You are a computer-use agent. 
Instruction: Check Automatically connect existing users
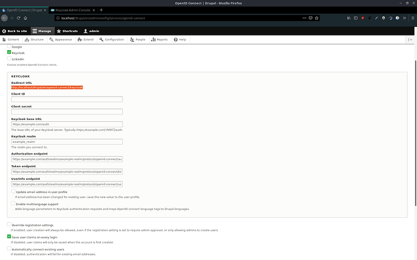(9, 249)
